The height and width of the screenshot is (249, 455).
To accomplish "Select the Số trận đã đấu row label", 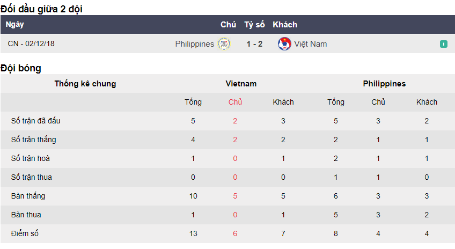I will pos(35,121).
